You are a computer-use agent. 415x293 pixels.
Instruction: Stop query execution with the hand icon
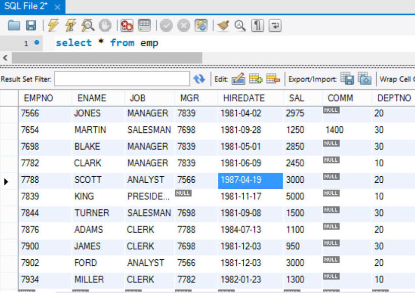click(x=105, y=26)
